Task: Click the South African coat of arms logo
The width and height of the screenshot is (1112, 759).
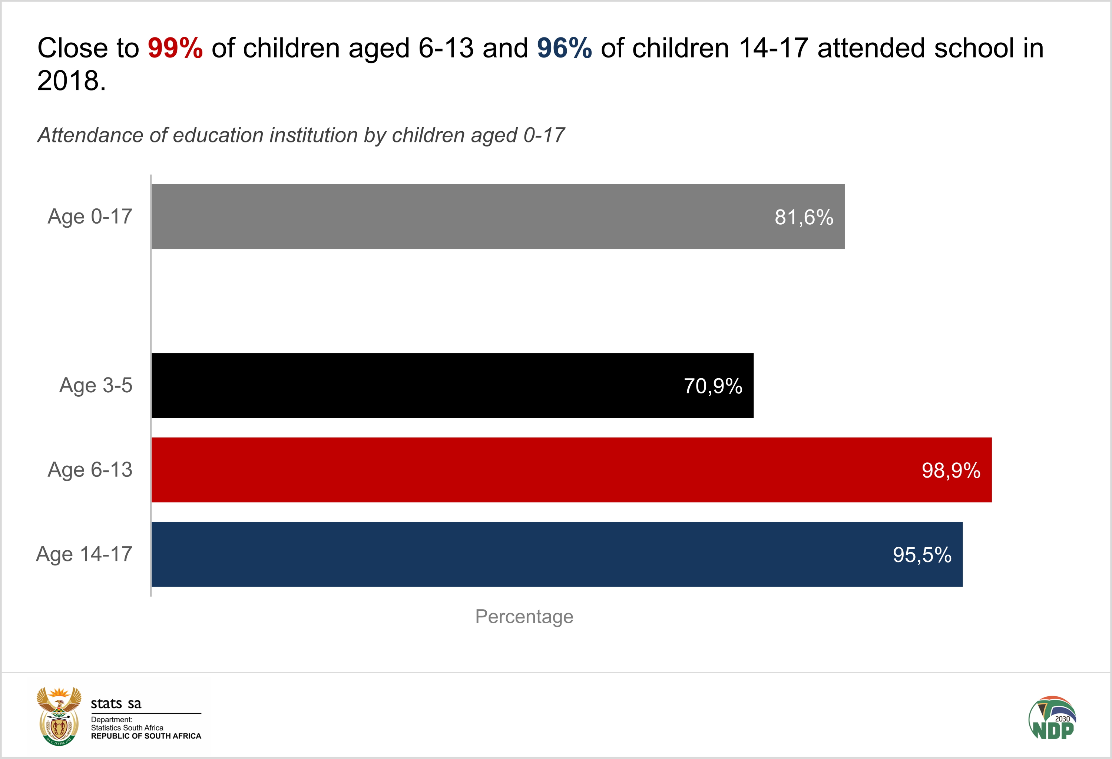Action: [59, 716]
